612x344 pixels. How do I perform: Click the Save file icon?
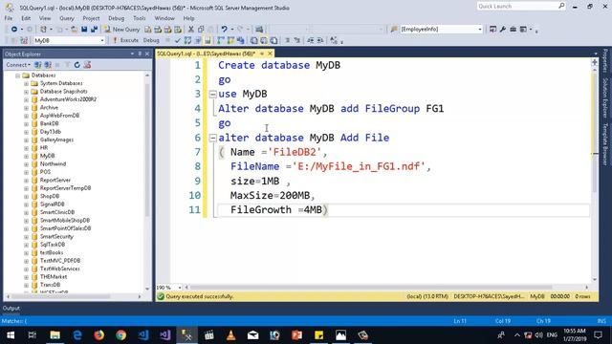pyautogui.click(x=84, y=30)
